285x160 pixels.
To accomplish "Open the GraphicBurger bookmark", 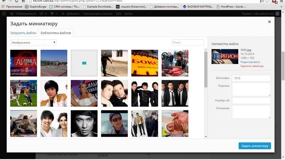I will (x=36, y=7).
